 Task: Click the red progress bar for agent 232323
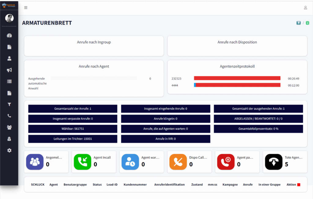coord(237,78)
